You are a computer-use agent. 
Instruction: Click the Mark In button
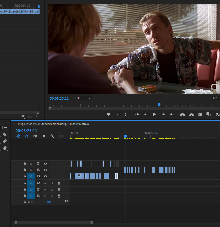[118, 114]
